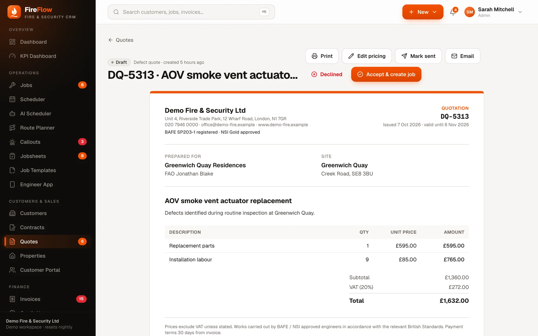Click the Customer Portal people icon
Screen dimensions: 538x336
(x=12, y=270)
